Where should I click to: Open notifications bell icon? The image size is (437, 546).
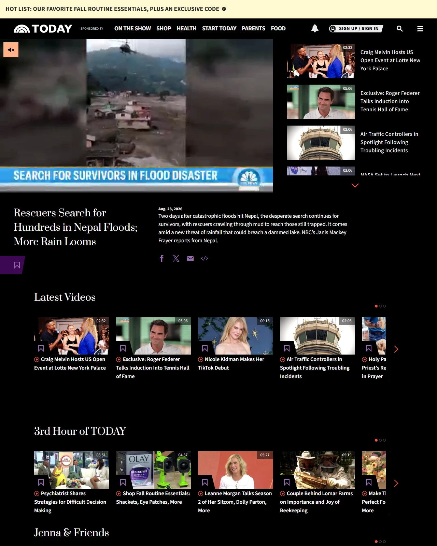[315, 29]
